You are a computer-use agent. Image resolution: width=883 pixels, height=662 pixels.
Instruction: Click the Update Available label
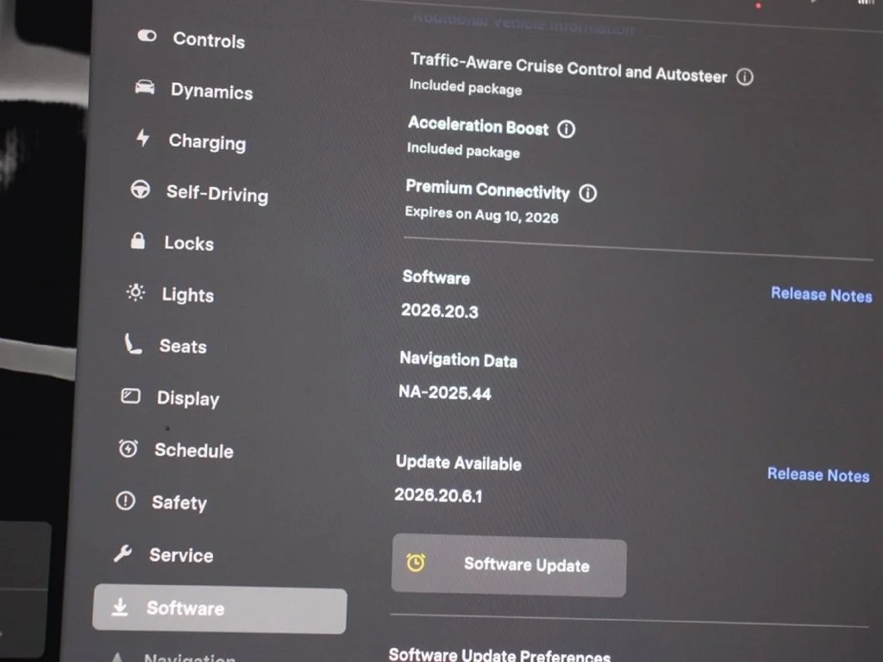(x=459, y=463)
